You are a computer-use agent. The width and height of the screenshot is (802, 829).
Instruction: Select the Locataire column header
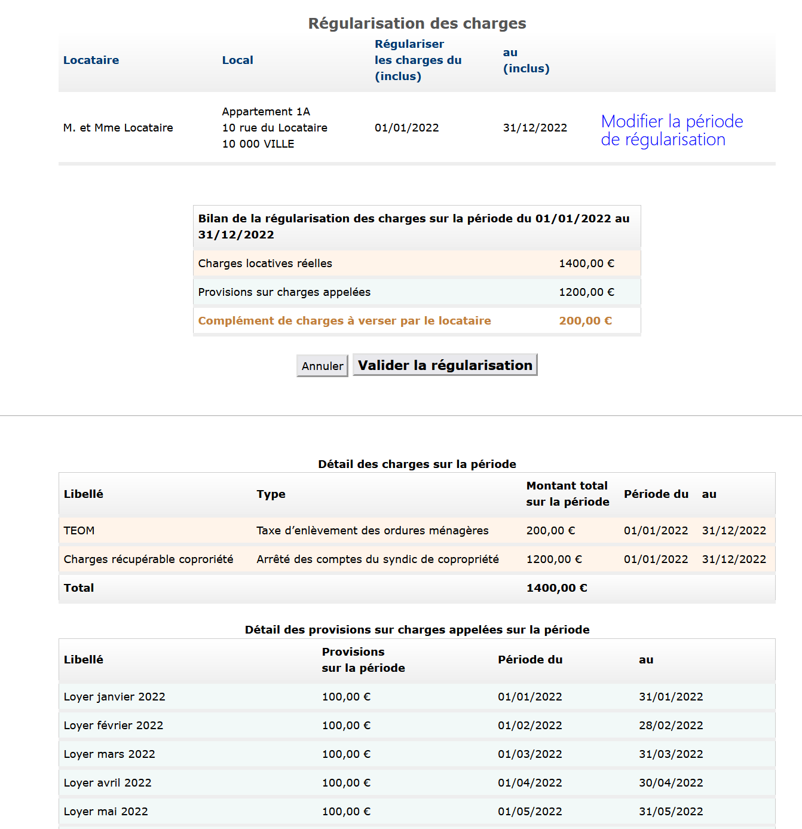click(91, 60)
